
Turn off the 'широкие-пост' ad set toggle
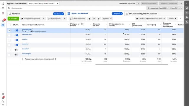(x=17, y=35)
